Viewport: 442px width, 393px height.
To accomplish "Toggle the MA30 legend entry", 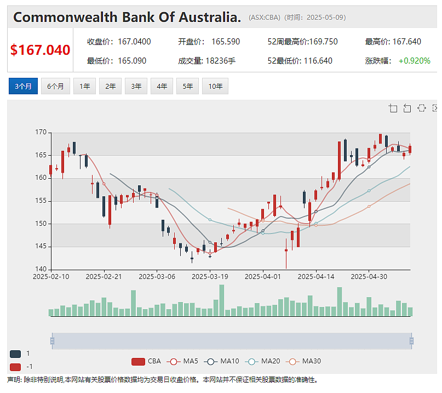I will tap(303, 361).
